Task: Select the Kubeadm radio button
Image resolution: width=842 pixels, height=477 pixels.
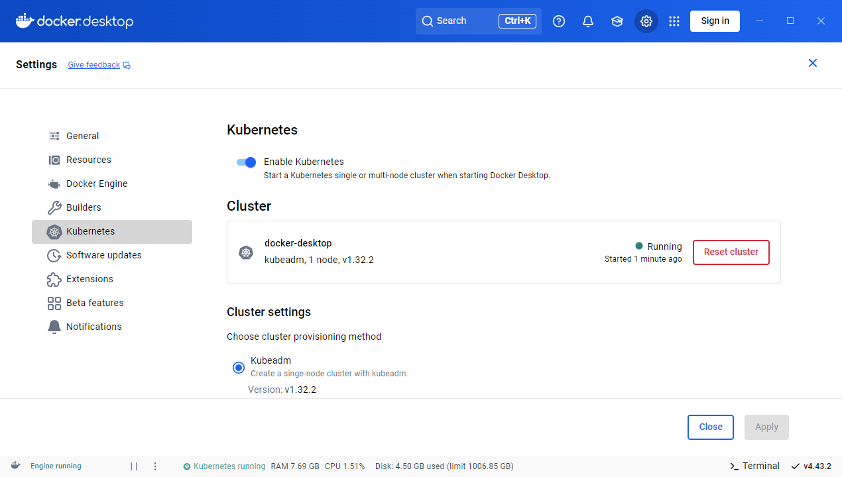Action: click(239, 368)
